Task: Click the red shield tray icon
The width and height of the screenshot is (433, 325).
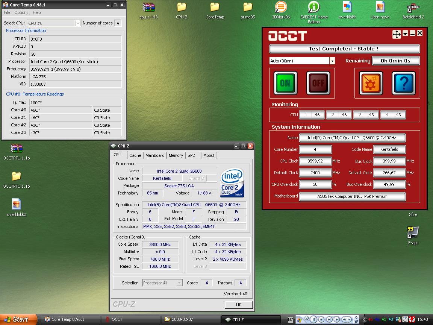Action: point(412,319)
